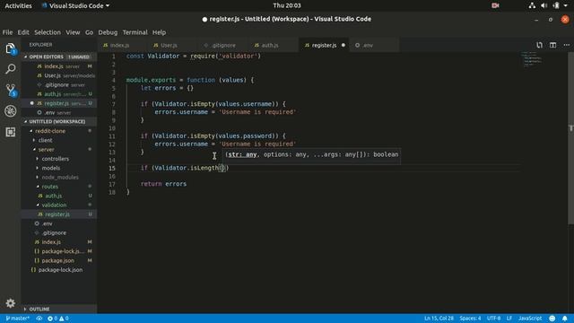
Task: Open the Explorer view in activity bar
Action: pyautogui.click(x=10, y=48)
